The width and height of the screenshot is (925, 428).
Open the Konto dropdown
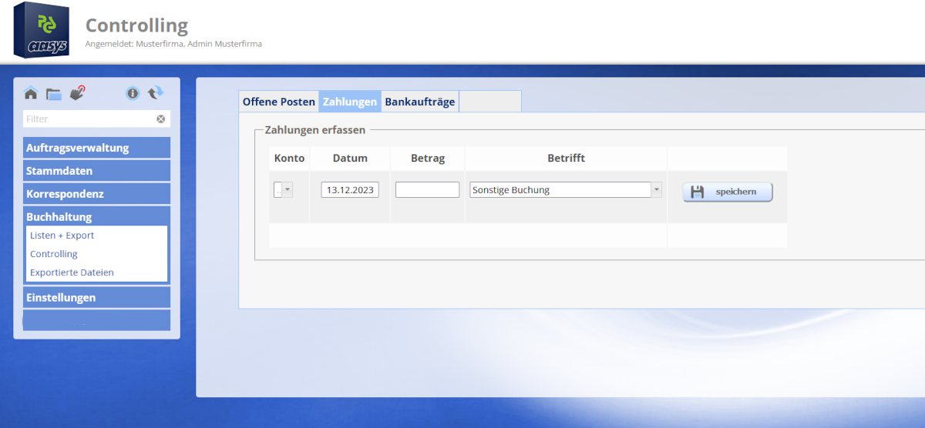[284, 190]
